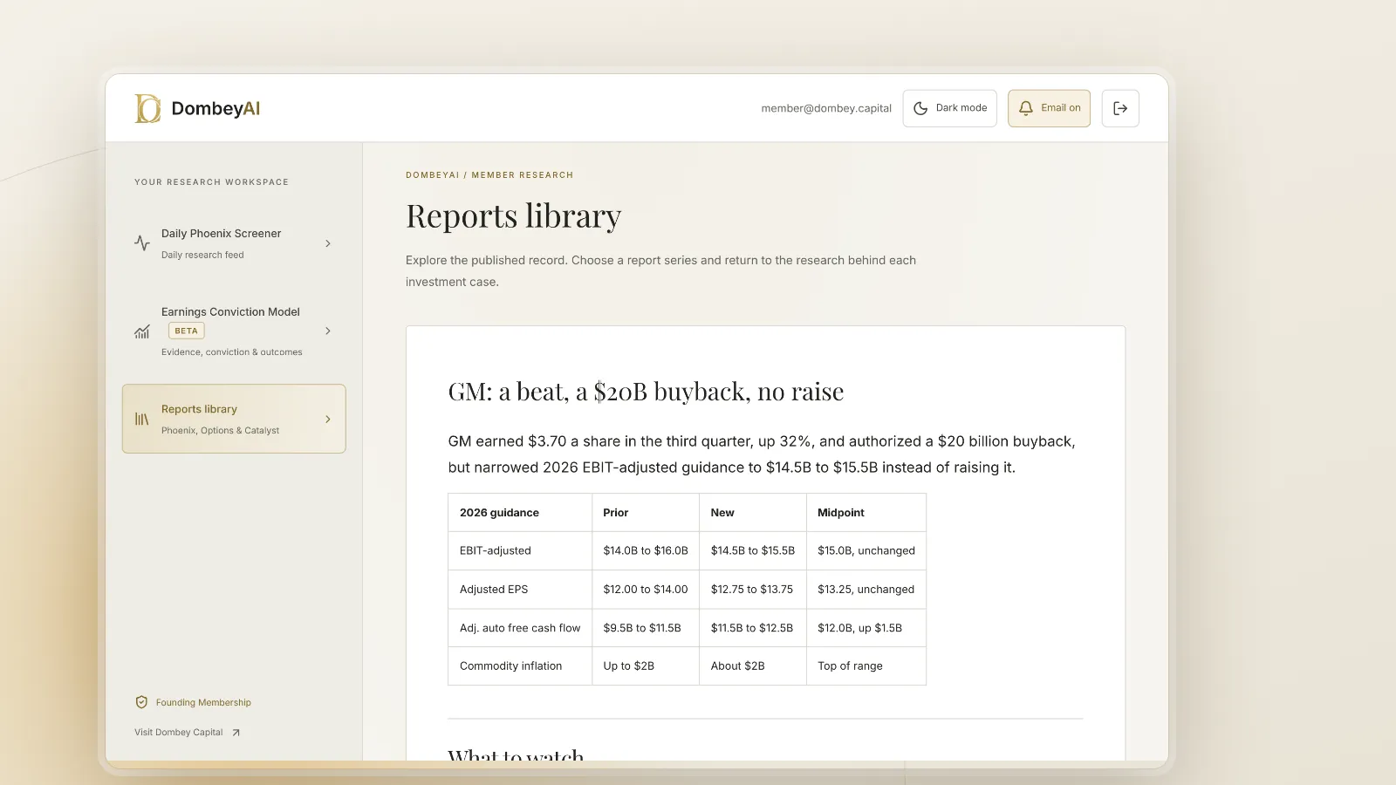The height and width of the screenshot is (785, 1396).
Task: Click the moon icon in Dark mode button
Action: 920,108
